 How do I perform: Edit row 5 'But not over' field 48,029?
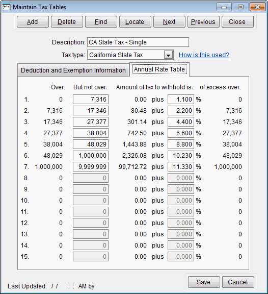(91, 144)
